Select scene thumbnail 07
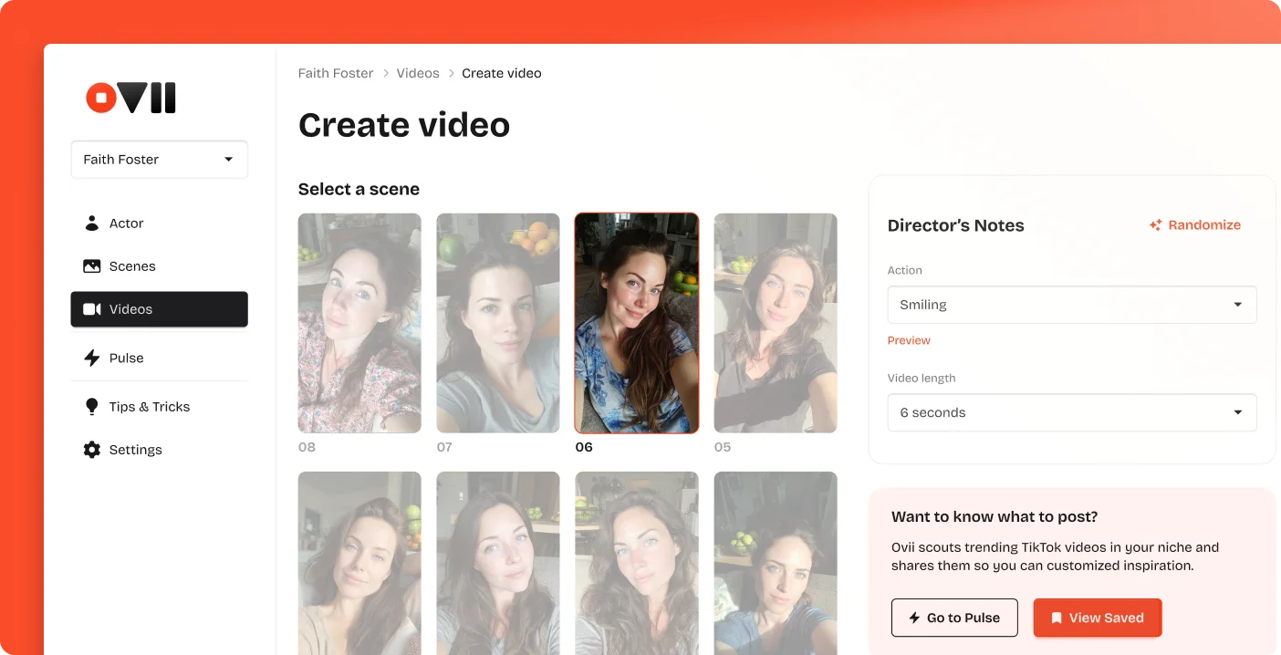 498,323
